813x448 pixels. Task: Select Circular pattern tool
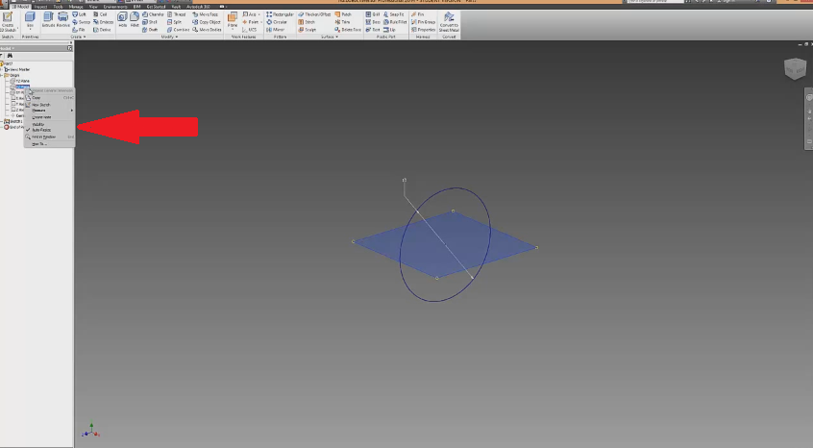pos(277,22)
